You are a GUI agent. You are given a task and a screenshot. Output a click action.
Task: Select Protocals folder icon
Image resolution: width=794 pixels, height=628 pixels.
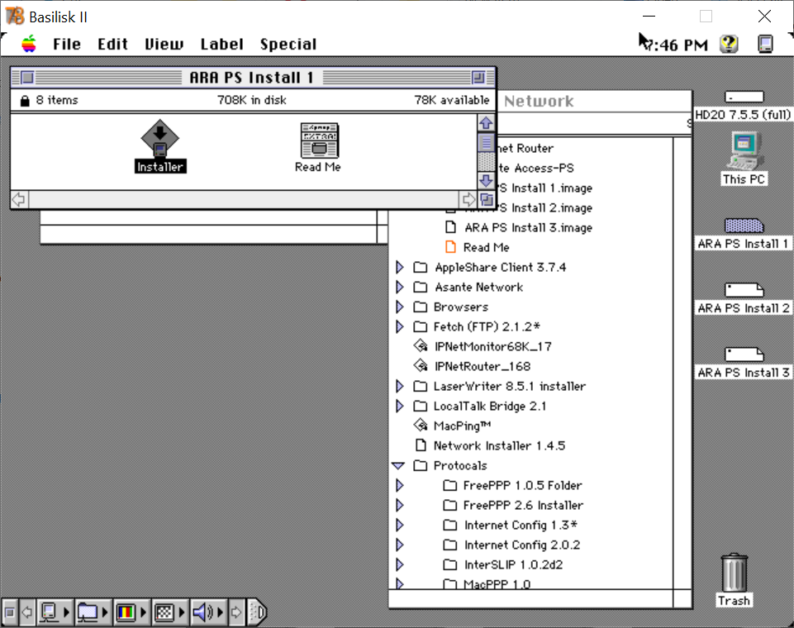click(x=421, y=465)
